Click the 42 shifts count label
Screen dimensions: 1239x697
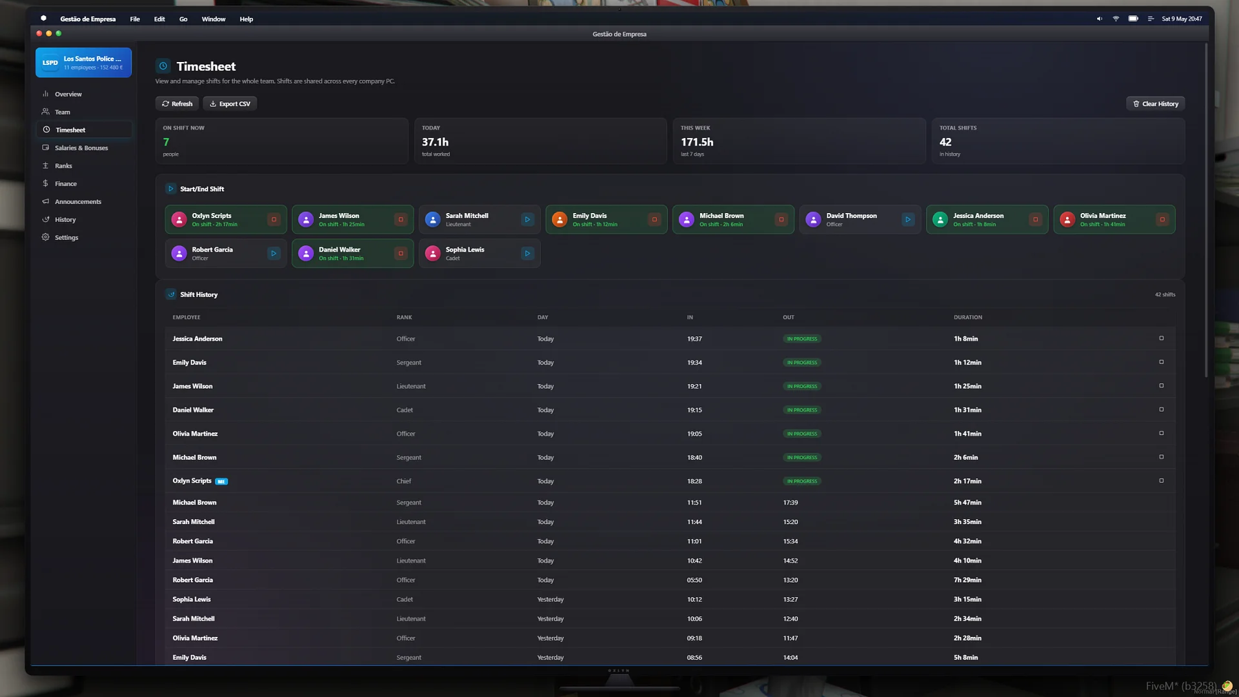click(1165, 294)
